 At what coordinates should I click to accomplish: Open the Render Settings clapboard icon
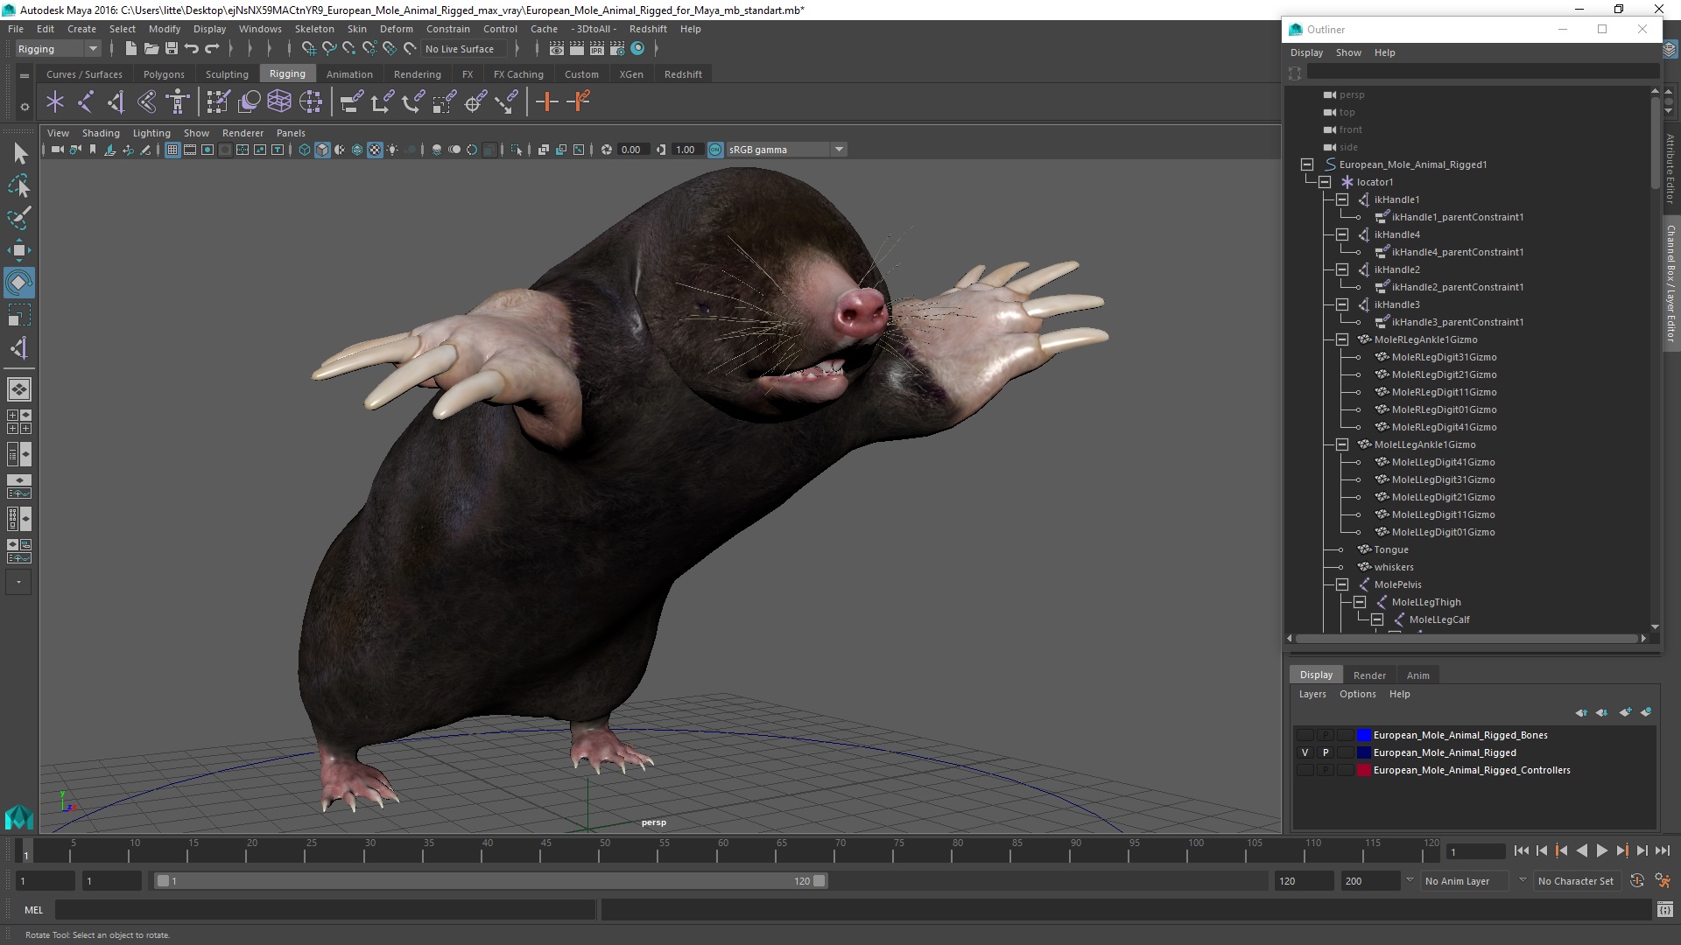[x=617, y=49]
